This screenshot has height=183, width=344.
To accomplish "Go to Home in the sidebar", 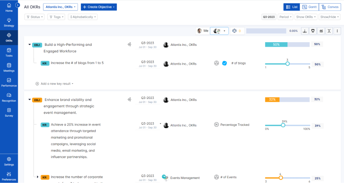I will coord(9,8).
